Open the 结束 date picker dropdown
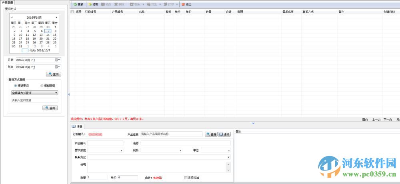This screenshot has height=184, width=400. pyautogui.click(x=57, y=67)
